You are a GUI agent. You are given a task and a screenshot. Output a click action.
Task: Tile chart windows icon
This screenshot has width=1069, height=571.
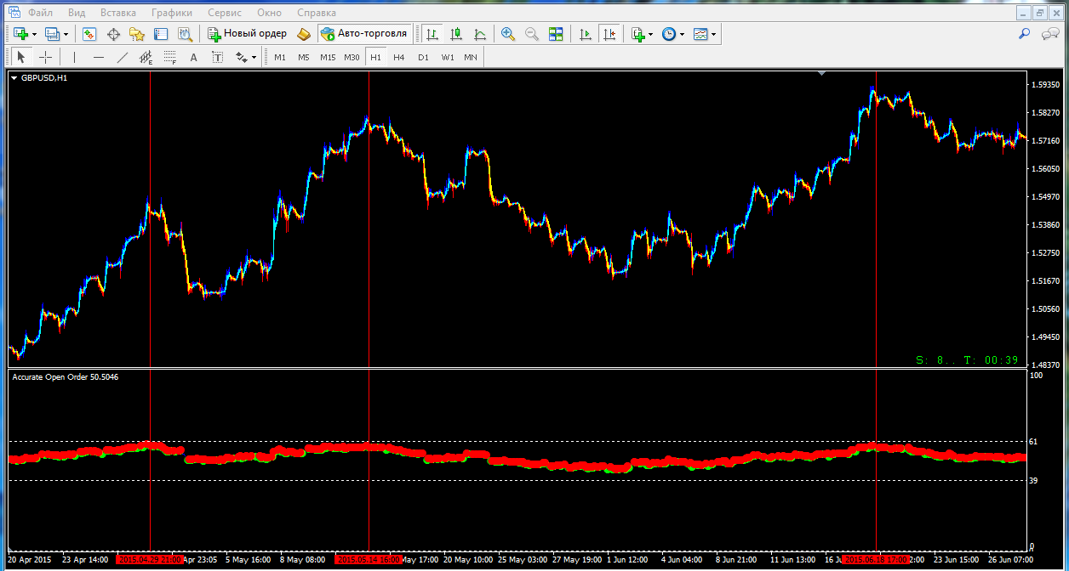pyautogui.click(x=556, y=34)
